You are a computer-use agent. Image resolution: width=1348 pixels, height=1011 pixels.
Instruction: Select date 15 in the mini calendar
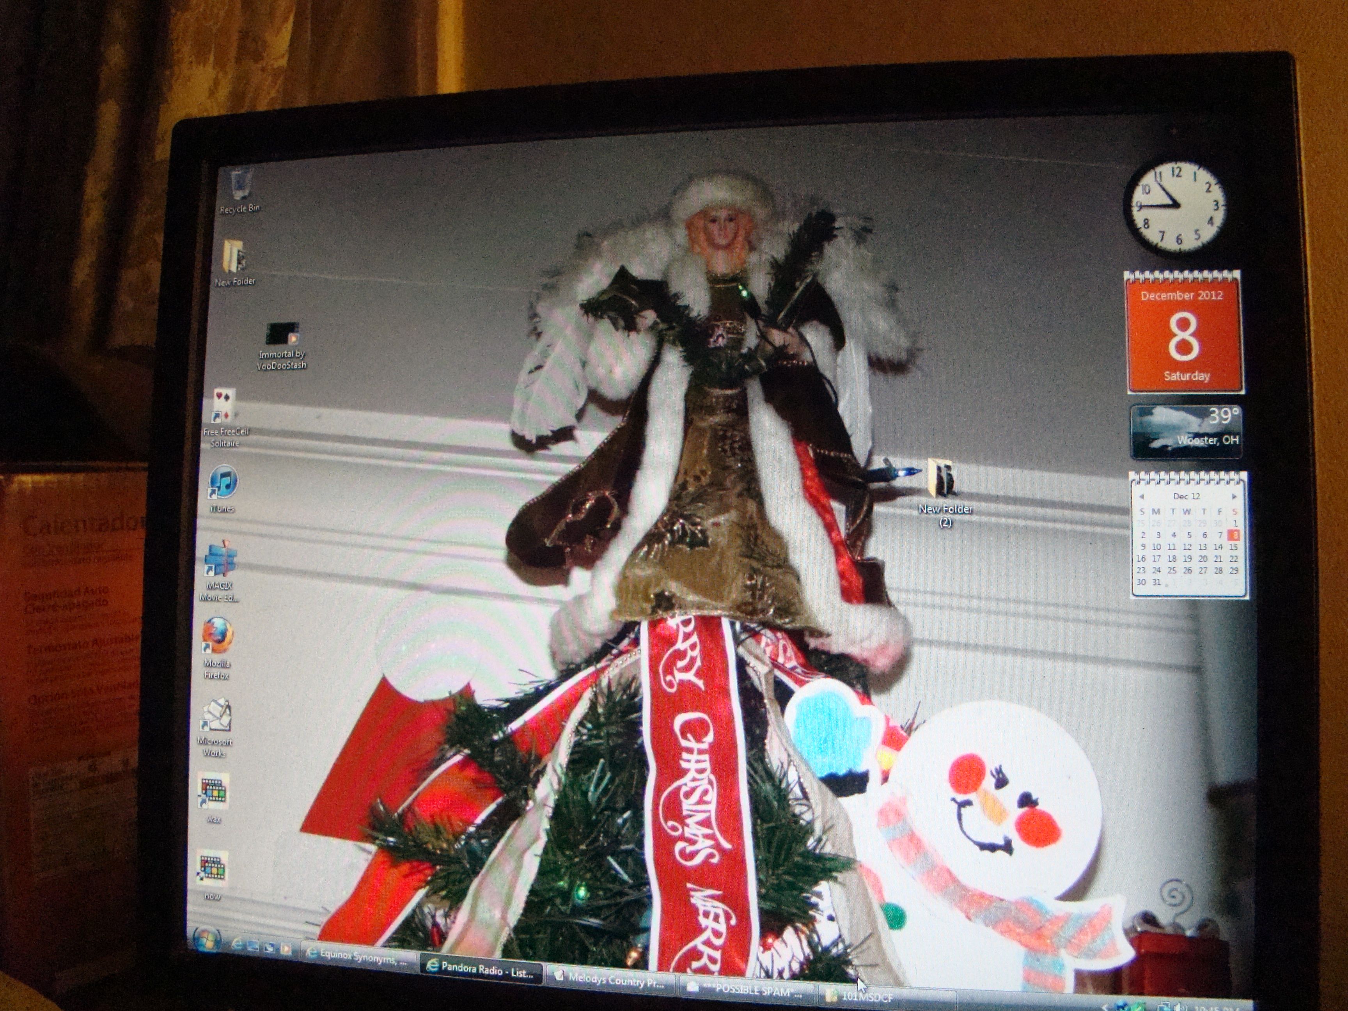click(1233, 546)
